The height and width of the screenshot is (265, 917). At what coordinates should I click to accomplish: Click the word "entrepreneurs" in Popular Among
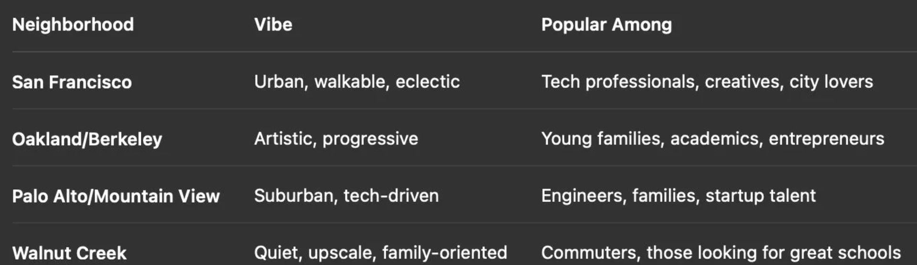tap(826, 139)
